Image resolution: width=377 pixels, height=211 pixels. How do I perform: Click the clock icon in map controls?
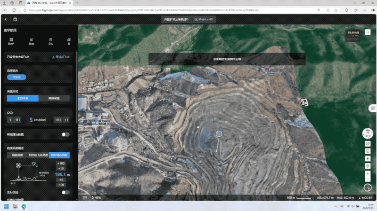[x=368, y=151]
